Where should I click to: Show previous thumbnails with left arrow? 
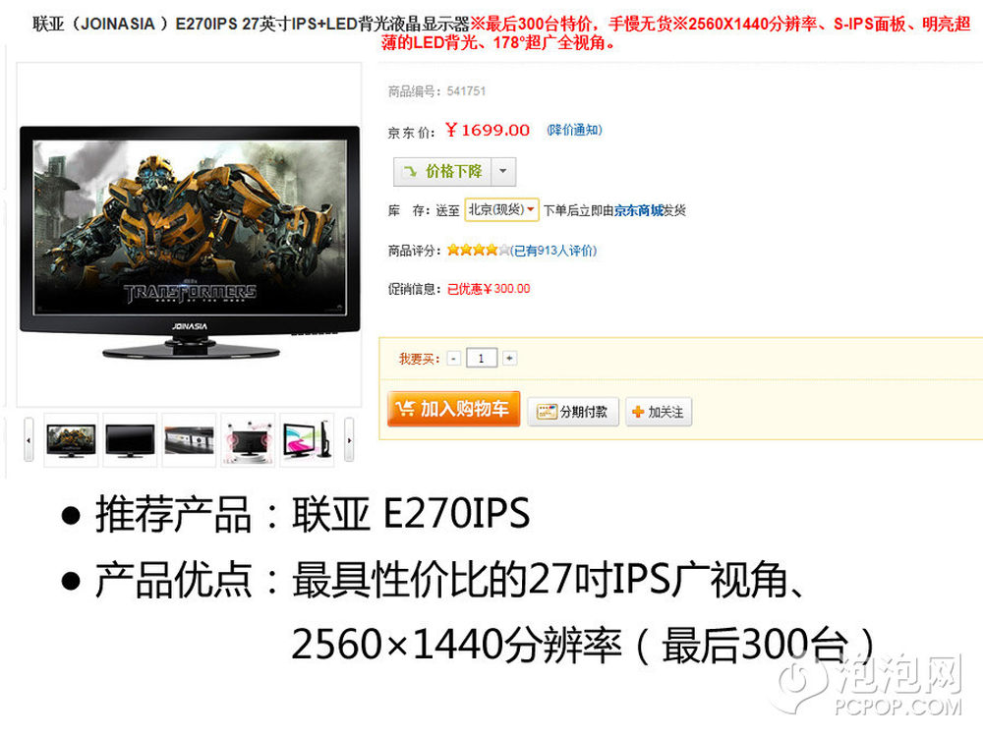coord(29,440)
